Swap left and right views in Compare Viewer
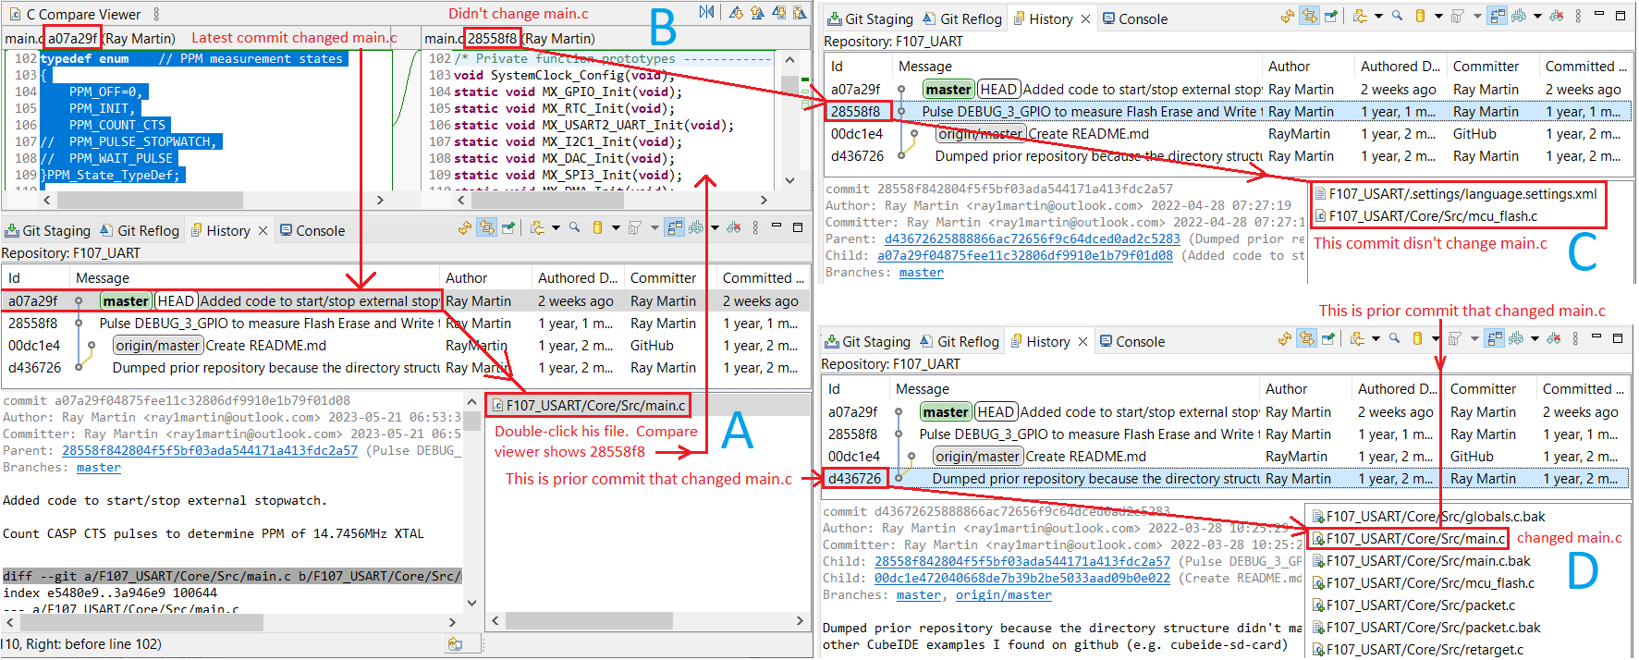 click(x=707, y=12)
